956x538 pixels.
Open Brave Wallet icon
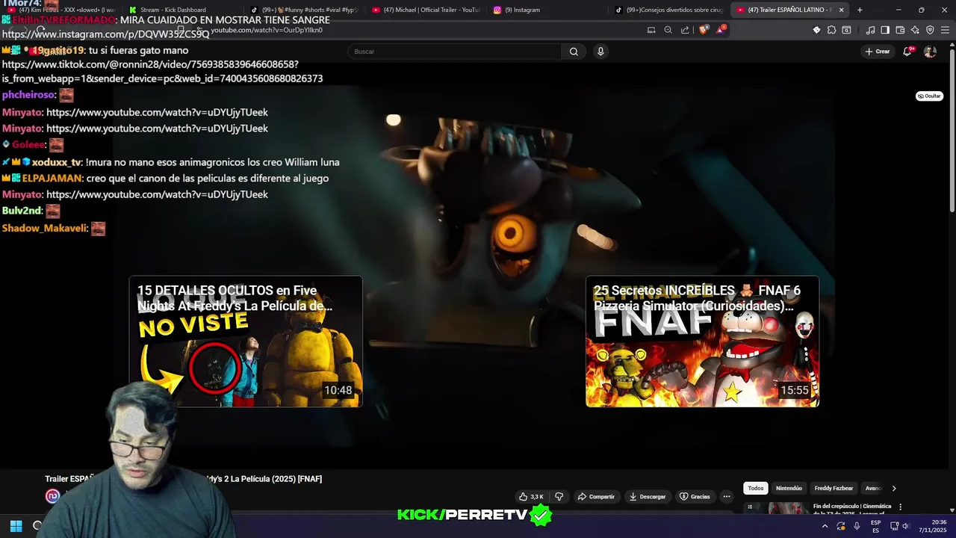tap(900, 30)
